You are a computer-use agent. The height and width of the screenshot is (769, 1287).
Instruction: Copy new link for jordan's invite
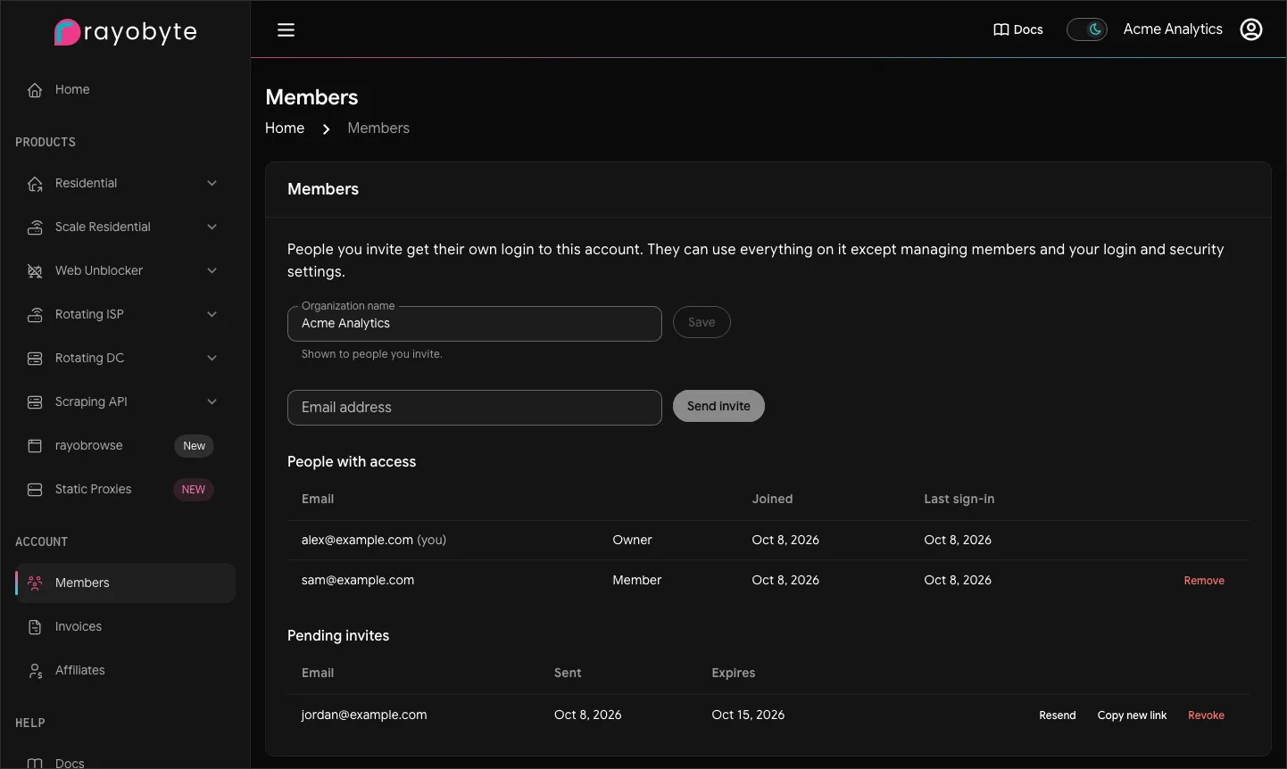click(x=1132, y=715)
